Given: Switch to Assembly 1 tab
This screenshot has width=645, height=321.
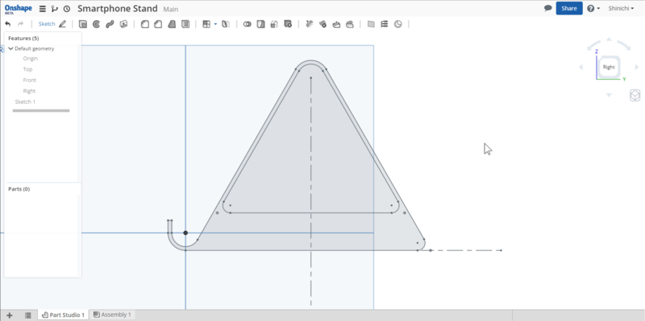Looking at the screenshot, I should (112, 315).
